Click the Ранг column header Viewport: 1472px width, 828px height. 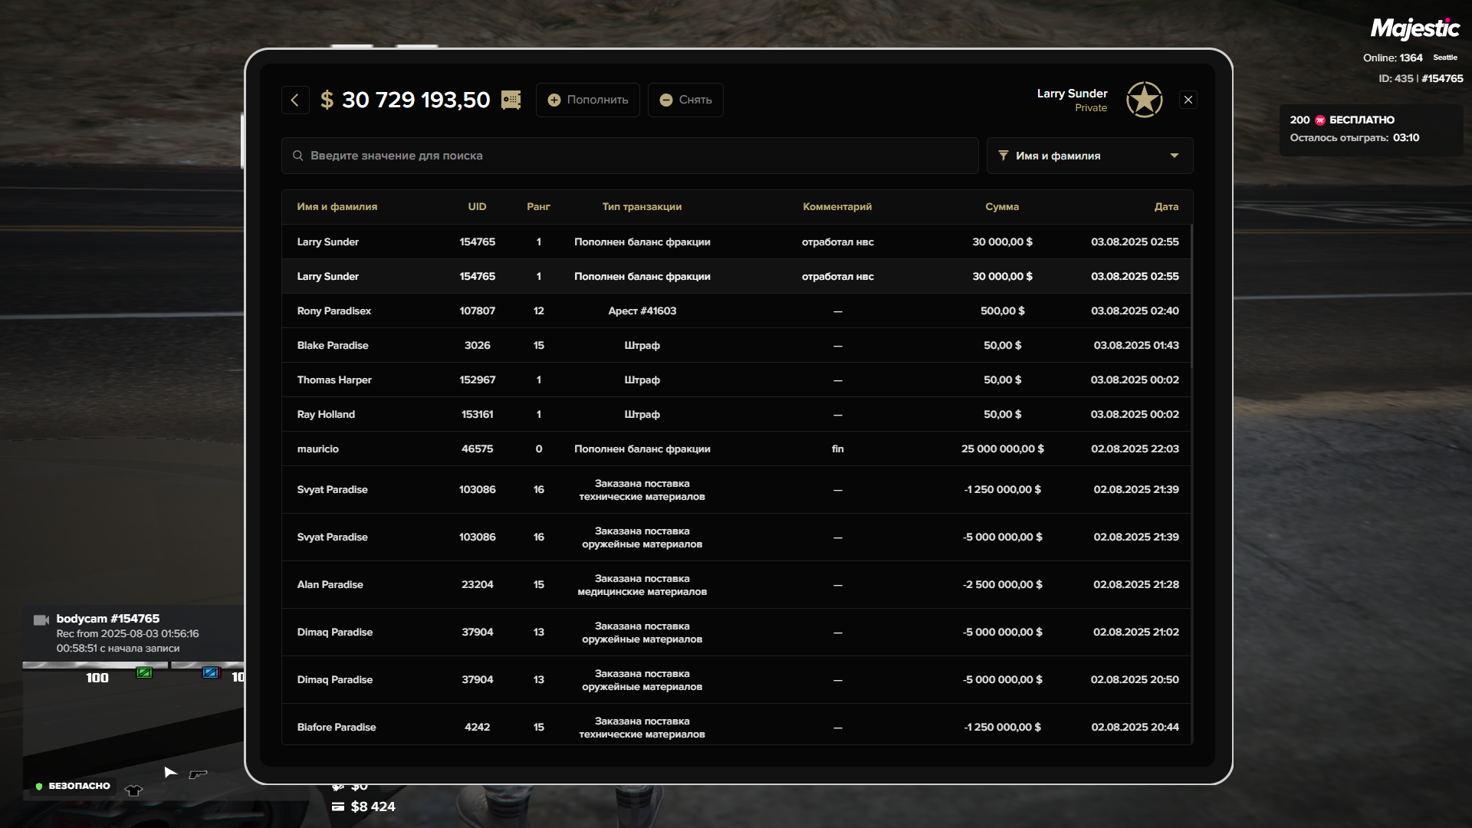click(x=538, y=207)
